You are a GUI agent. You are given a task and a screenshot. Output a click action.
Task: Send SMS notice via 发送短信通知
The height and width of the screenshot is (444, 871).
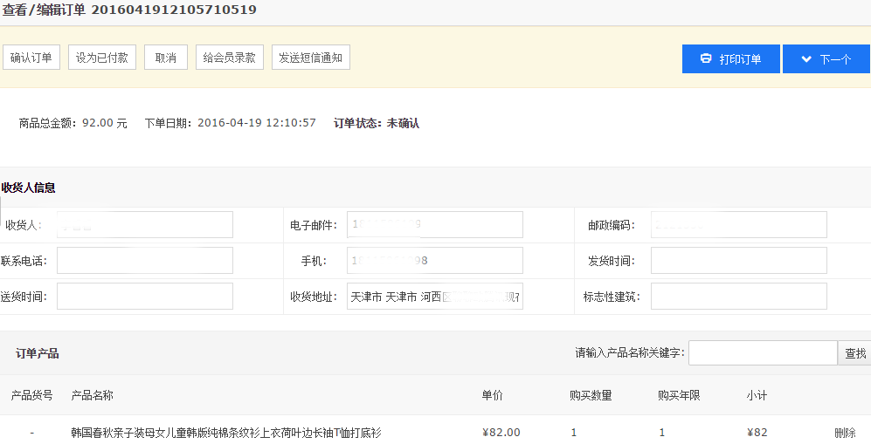[x=310, y=58]
